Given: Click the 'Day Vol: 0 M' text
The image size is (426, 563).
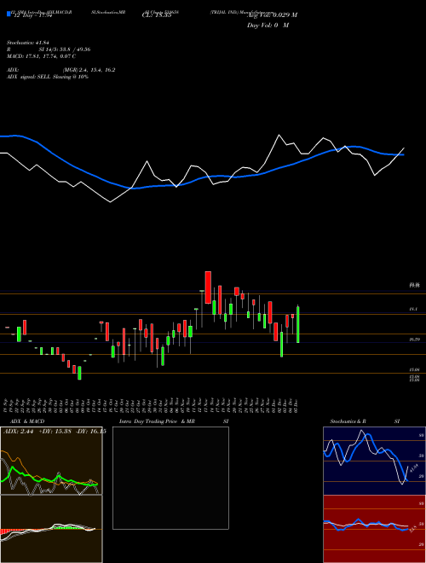Looking at the screenshot, I should click(268, 26).
